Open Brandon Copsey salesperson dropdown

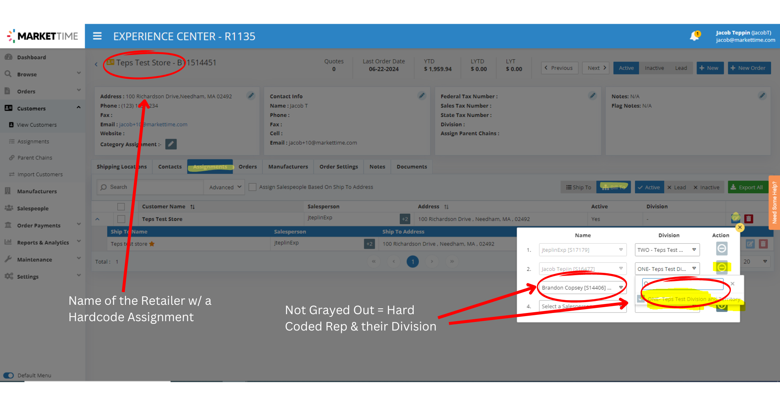coord(582,288)
